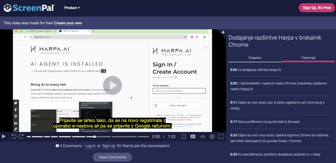
Task: Jump to transcript entry at 0:17
Action: click(280, 121)
